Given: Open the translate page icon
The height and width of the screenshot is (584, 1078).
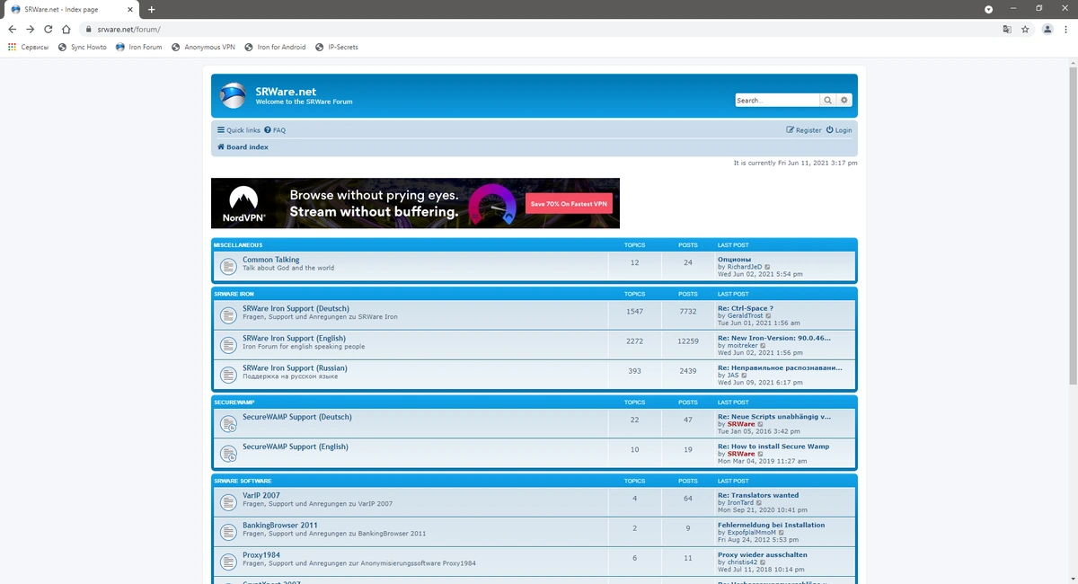Looking at the screenshot, I should (1007, 29).
